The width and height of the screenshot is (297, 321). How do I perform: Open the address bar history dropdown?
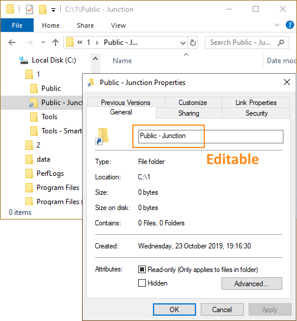tap(182, 43)
